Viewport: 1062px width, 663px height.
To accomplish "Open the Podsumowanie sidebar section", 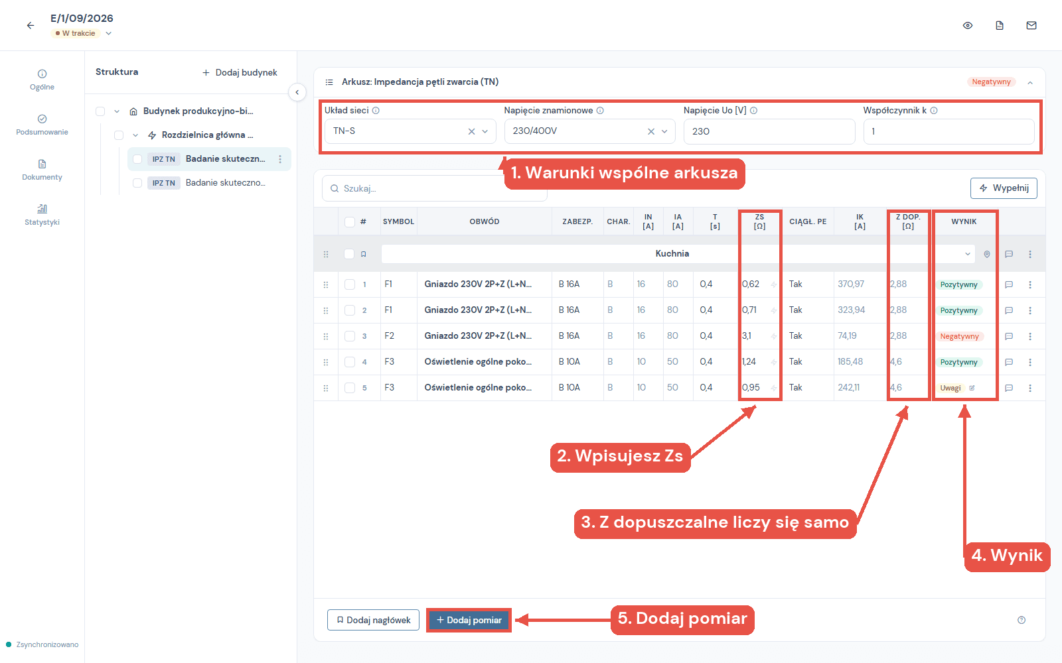I will click(x=42, y=125).
